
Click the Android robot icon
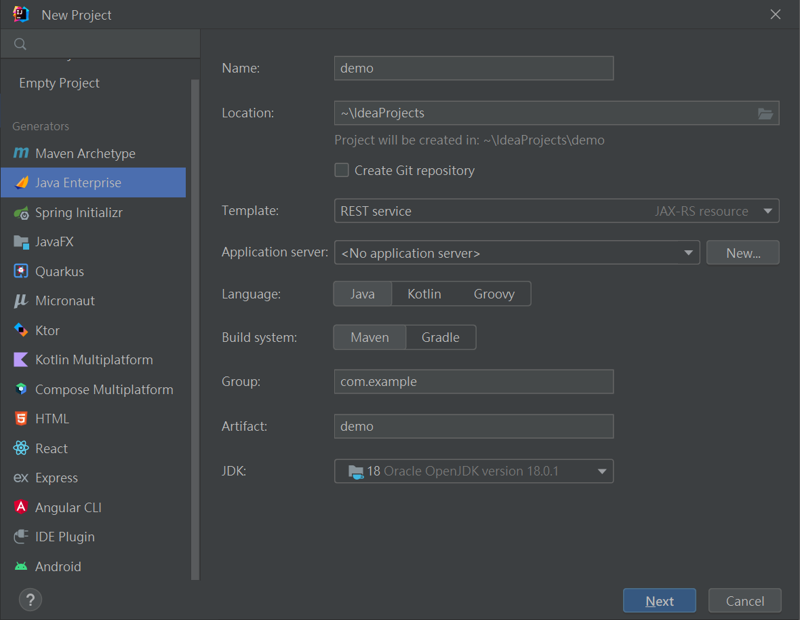coord(21,566)
